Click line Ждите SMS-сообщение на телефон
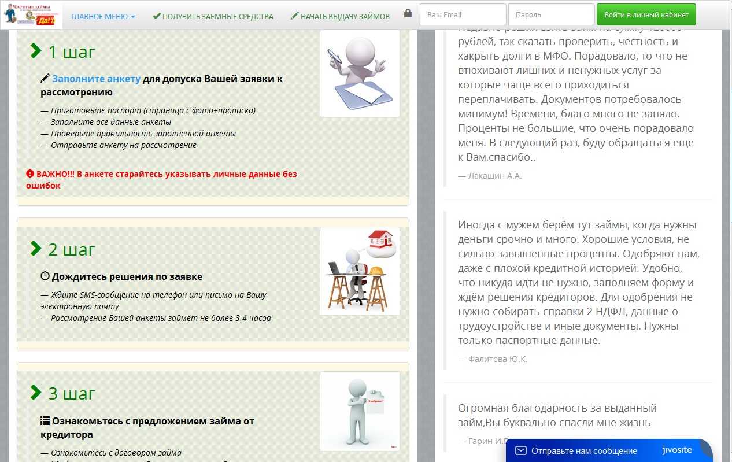Viewport: 732px width, 462px height. pyautogui.click(x=154, y=301)
